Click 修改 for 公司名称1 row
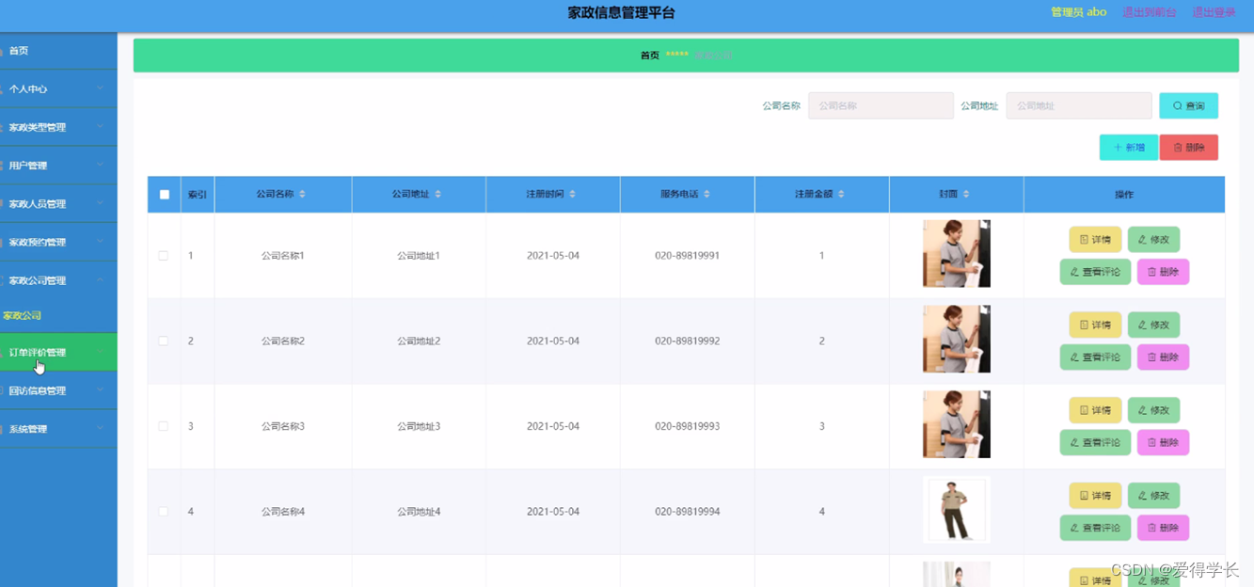This screenshot has width=1254, height=587. click(x=1153, y=240)
